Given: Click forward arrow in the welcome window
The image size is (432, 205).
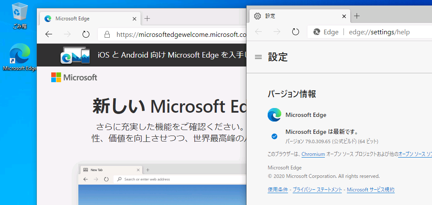Looking at the screenshot, I should click(67, 34).
